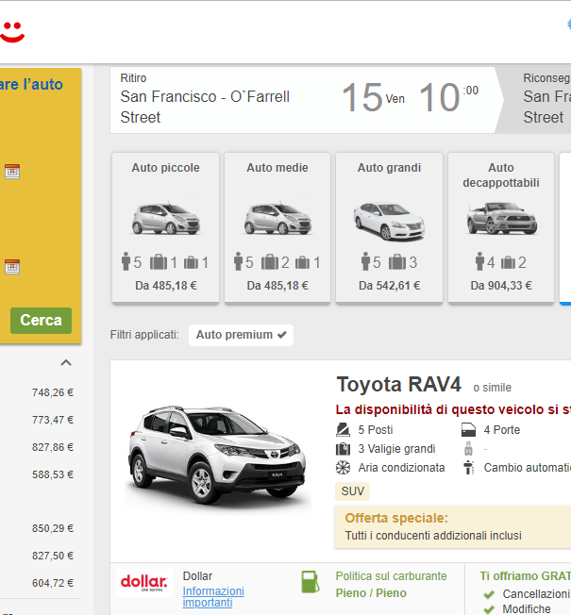Click the Da 904,33 € price
This screenshot has height=615, width=571.
tap(501, 286)
